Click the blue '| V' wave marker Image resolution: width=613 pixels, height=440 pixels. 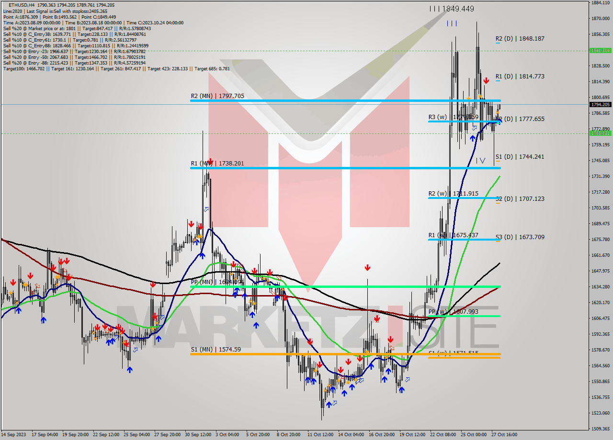pos(480,161)
